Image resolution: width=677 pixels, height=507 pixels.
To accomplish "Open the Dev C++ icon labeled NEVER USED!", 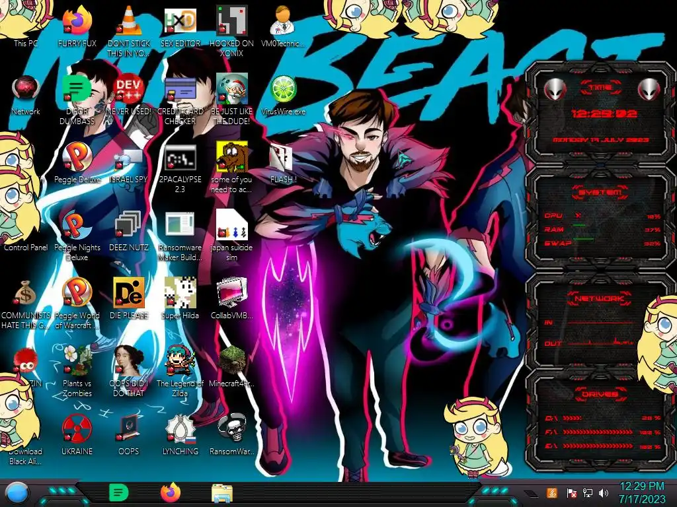I will (129, 95).
